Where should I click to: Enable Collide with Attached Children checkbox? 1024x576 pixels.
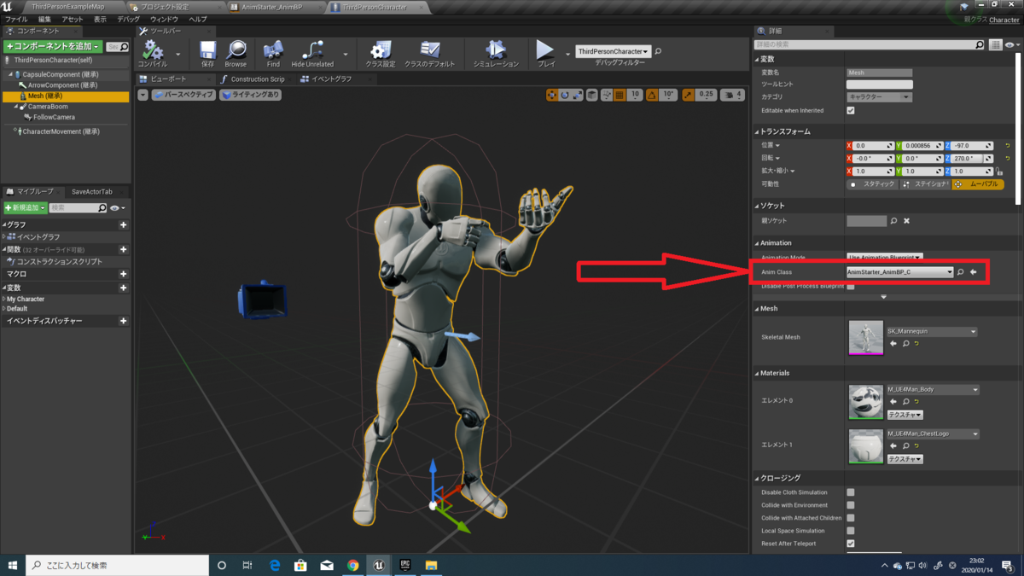[x=851, y=518]
